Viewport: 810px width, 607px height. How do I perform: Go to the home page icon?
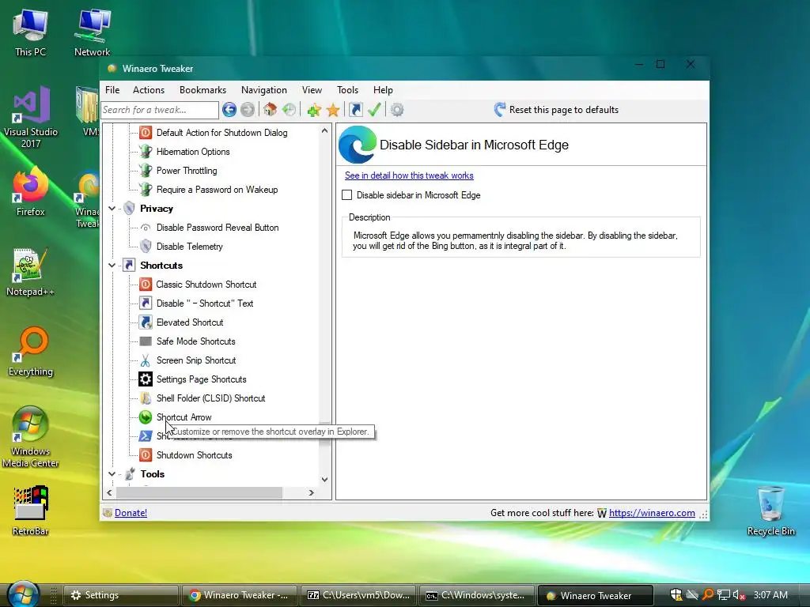(270, 109)
